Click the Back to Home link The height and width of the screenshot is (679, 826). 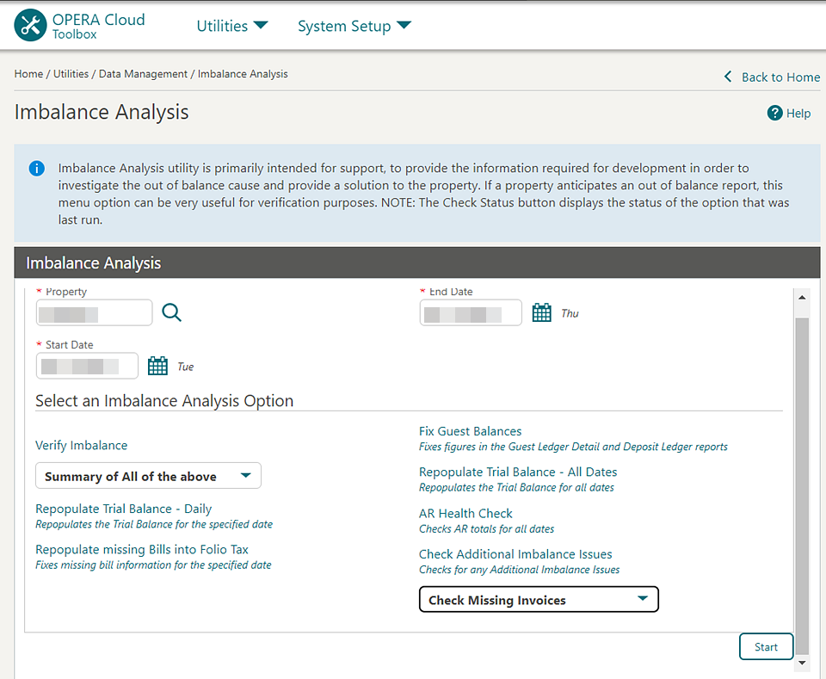(x=780, y=77)
